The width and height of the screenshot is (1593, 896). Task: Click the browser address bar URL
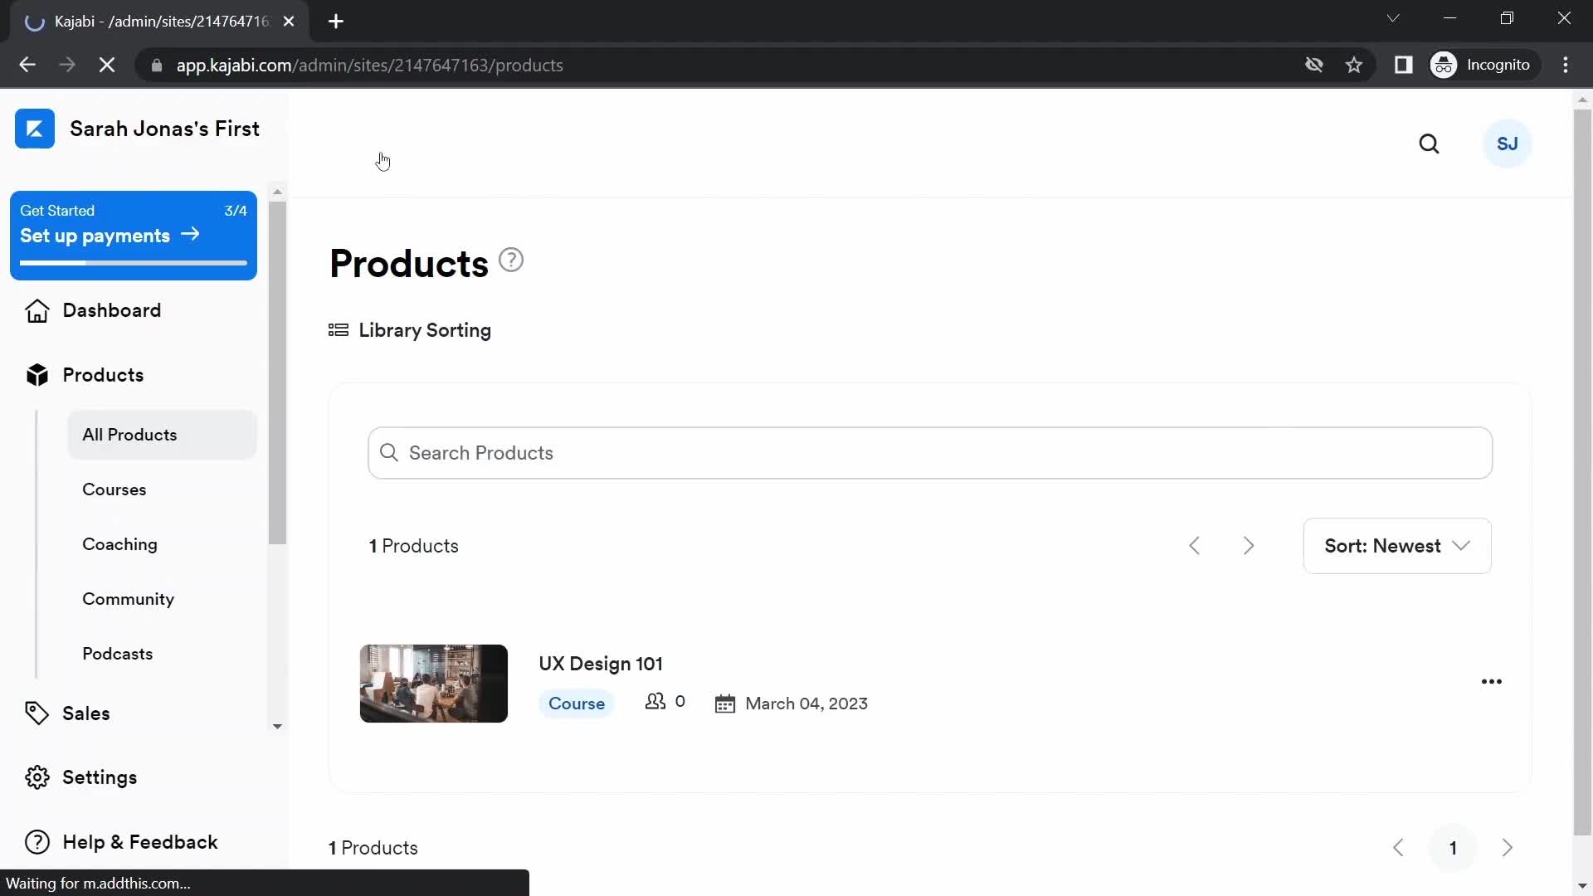pyautogui.click(x=369, y=65)
